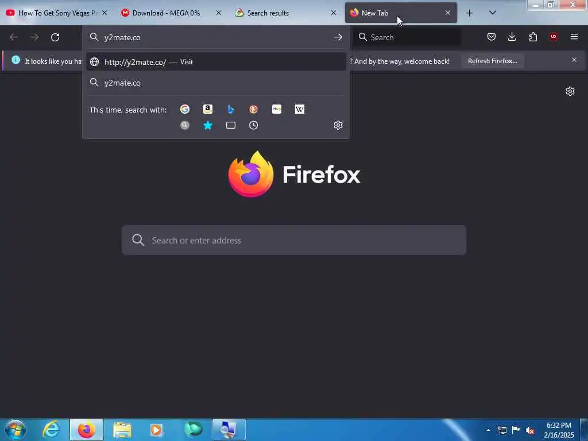
Task: Click the Search or enter address field
Action: 294,241
